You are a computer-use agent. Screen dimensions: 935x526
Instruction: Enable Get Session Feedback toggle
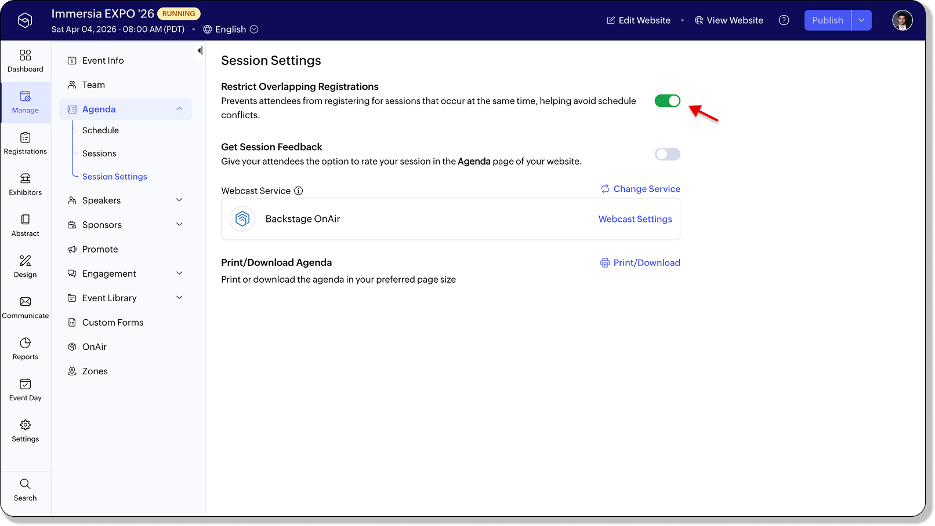(x=667, y=154)
